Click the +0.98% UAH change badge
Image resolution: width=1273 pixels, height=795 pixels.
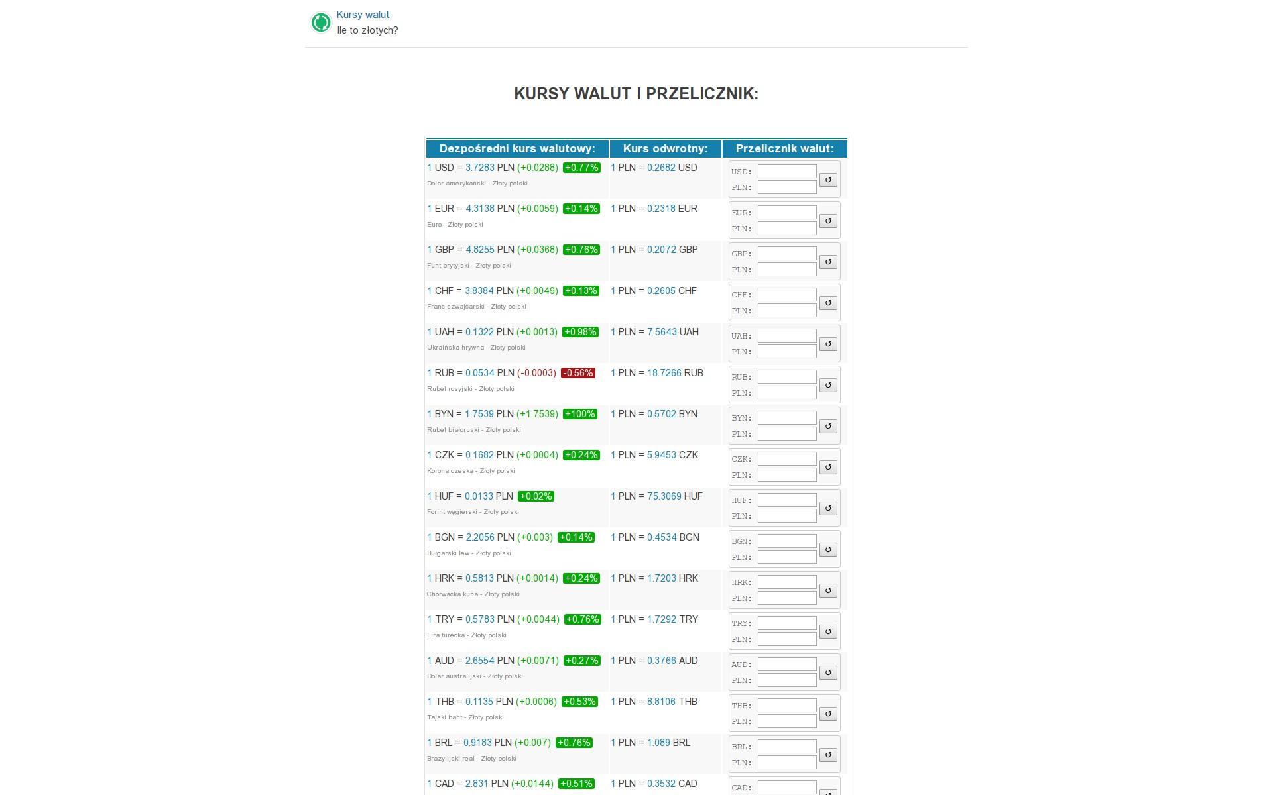(581, 332)
